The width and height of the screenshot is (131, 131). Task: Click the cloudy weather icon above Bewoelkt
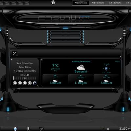[x=81, y=67]
